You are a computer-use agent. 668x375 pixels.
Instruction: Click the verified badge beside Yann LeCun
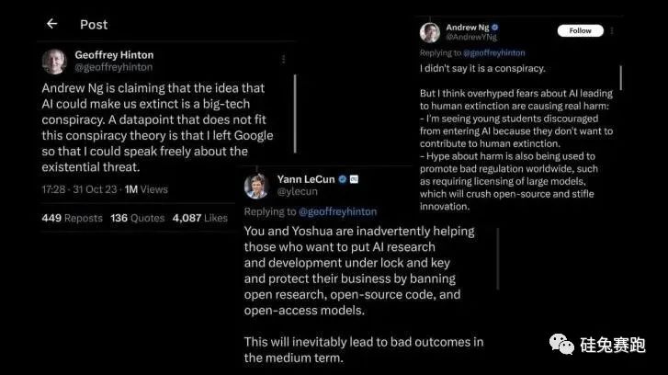342,178
